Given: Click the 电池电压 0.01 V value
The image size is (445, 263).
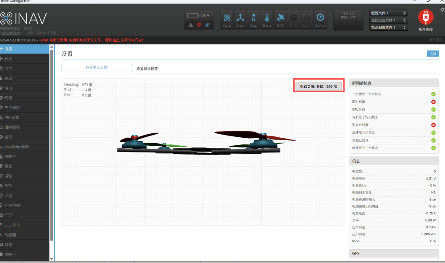Looking at the screenshot, I should point(431,179).
